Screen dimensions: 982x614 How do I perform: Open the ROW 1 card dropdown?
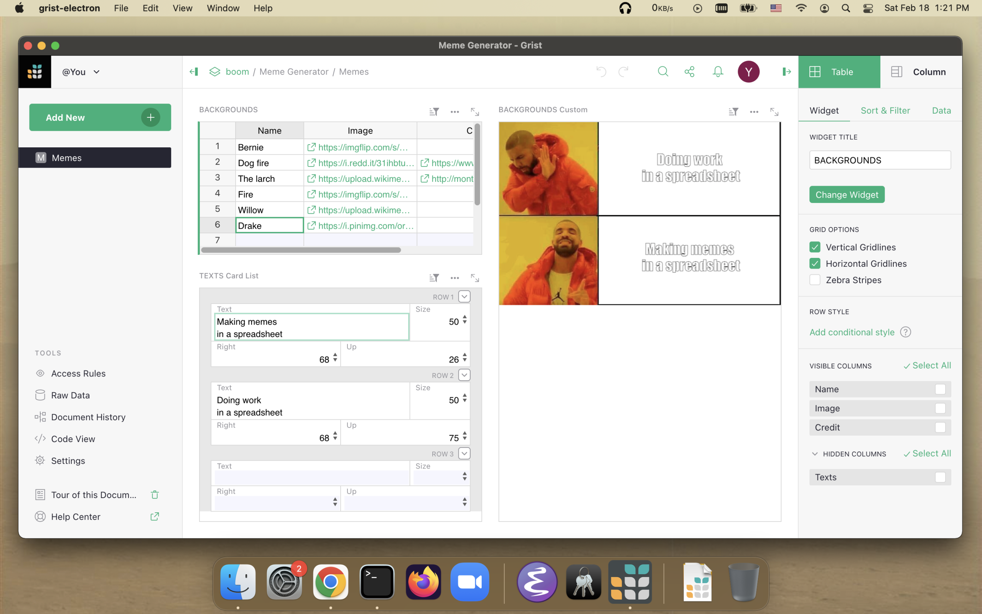(x=464, y=296)
